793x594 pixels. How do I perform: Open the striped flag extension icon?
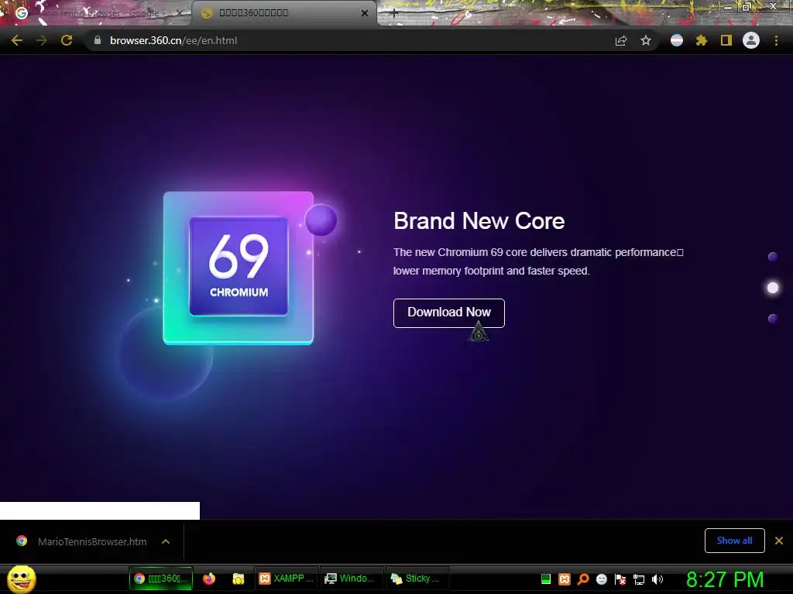pos(677,40)
